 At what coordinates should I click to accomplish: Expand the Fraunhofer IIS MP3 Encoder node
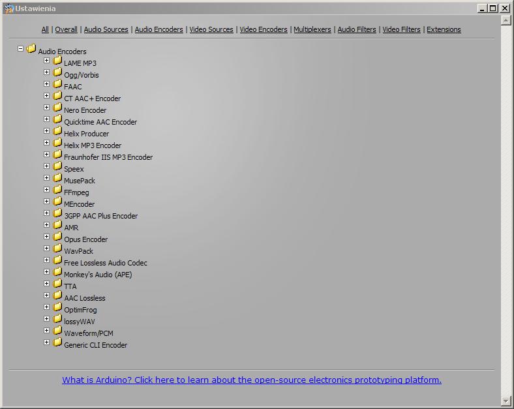[x=46, y=155]
